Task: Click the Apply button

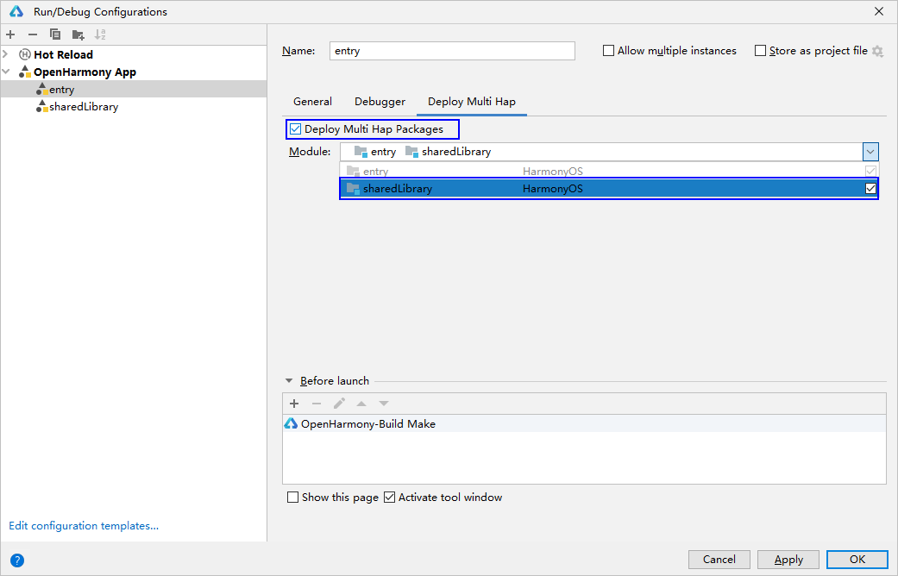Action: [788, 560]
